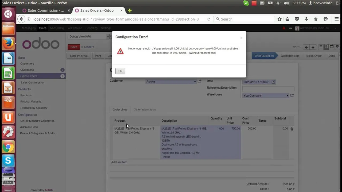The image size is (342, 192).
Task: Open Quotations in the sidebar
Action: coord(27,70)
